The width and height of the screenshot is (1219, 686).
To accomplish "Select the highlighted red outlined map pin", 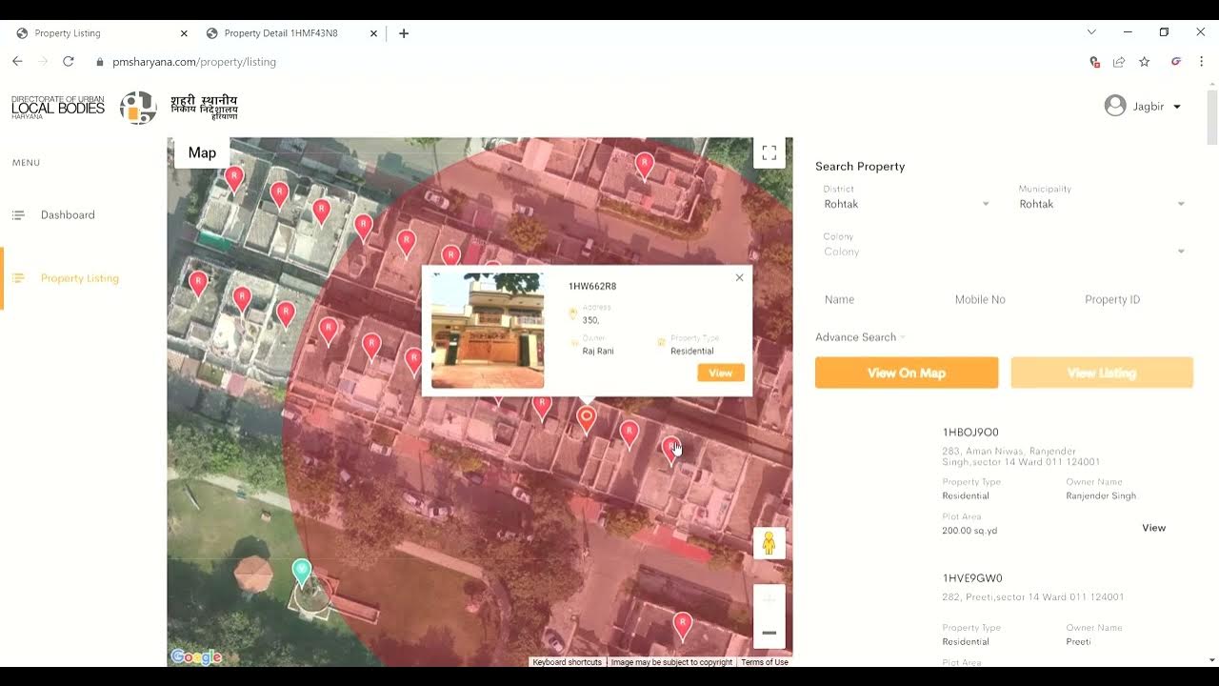I will 587,418.
